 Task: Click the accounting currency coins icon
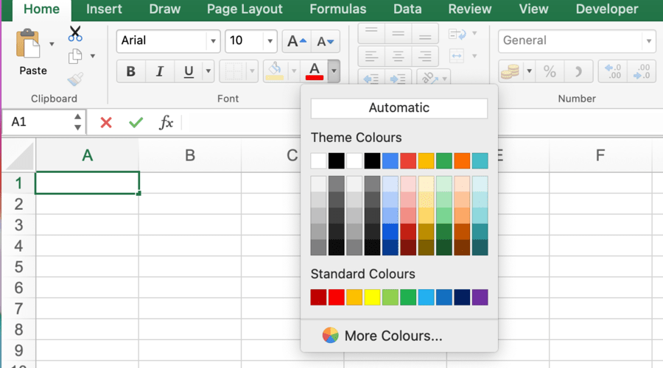pos(511,71)
